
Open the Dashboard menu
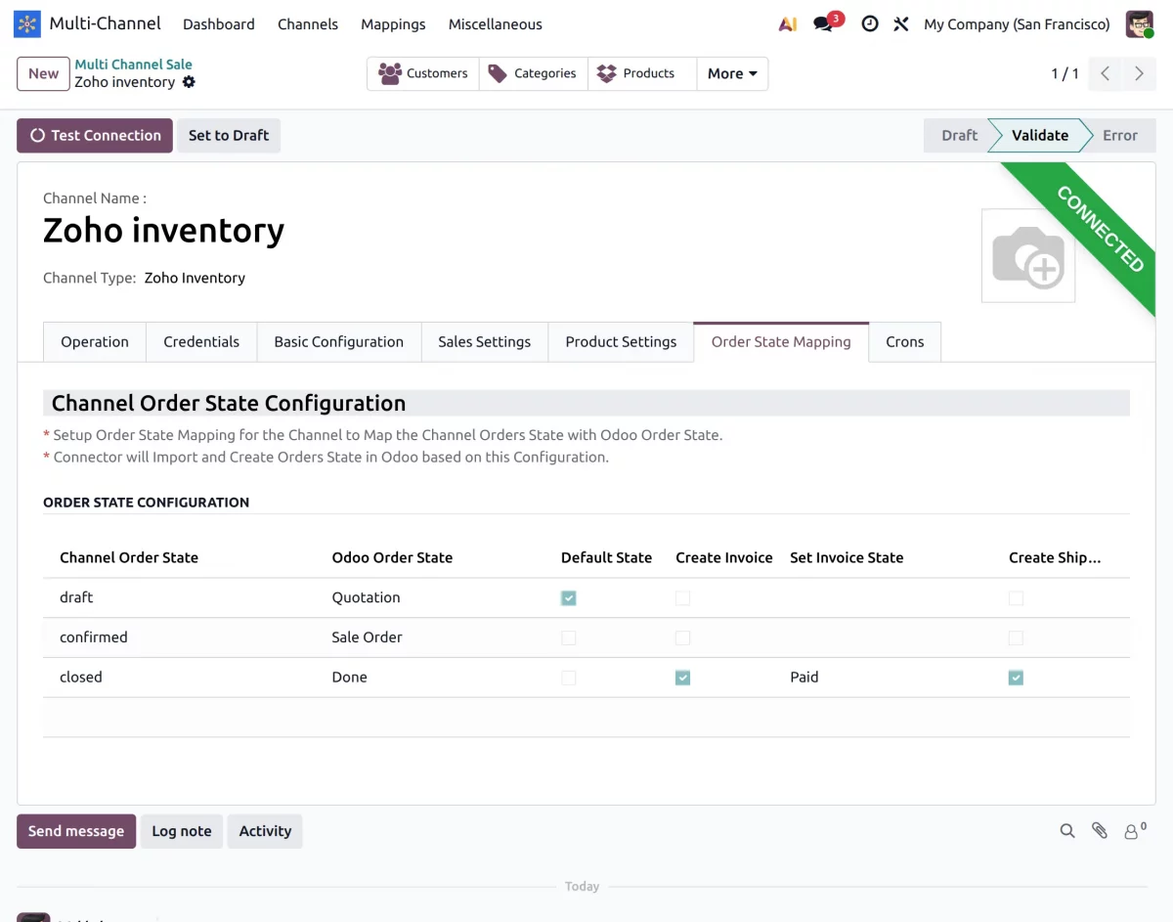(x=219, y=24)
